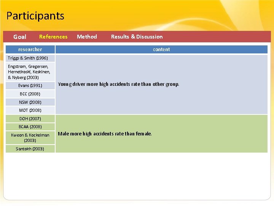
Task: Open the Goal section tab
Action: 20,37
